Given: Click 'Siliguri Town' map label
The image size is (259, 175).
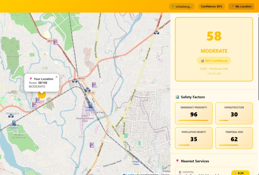Looking at the screenshot, I should click(136, 163).
